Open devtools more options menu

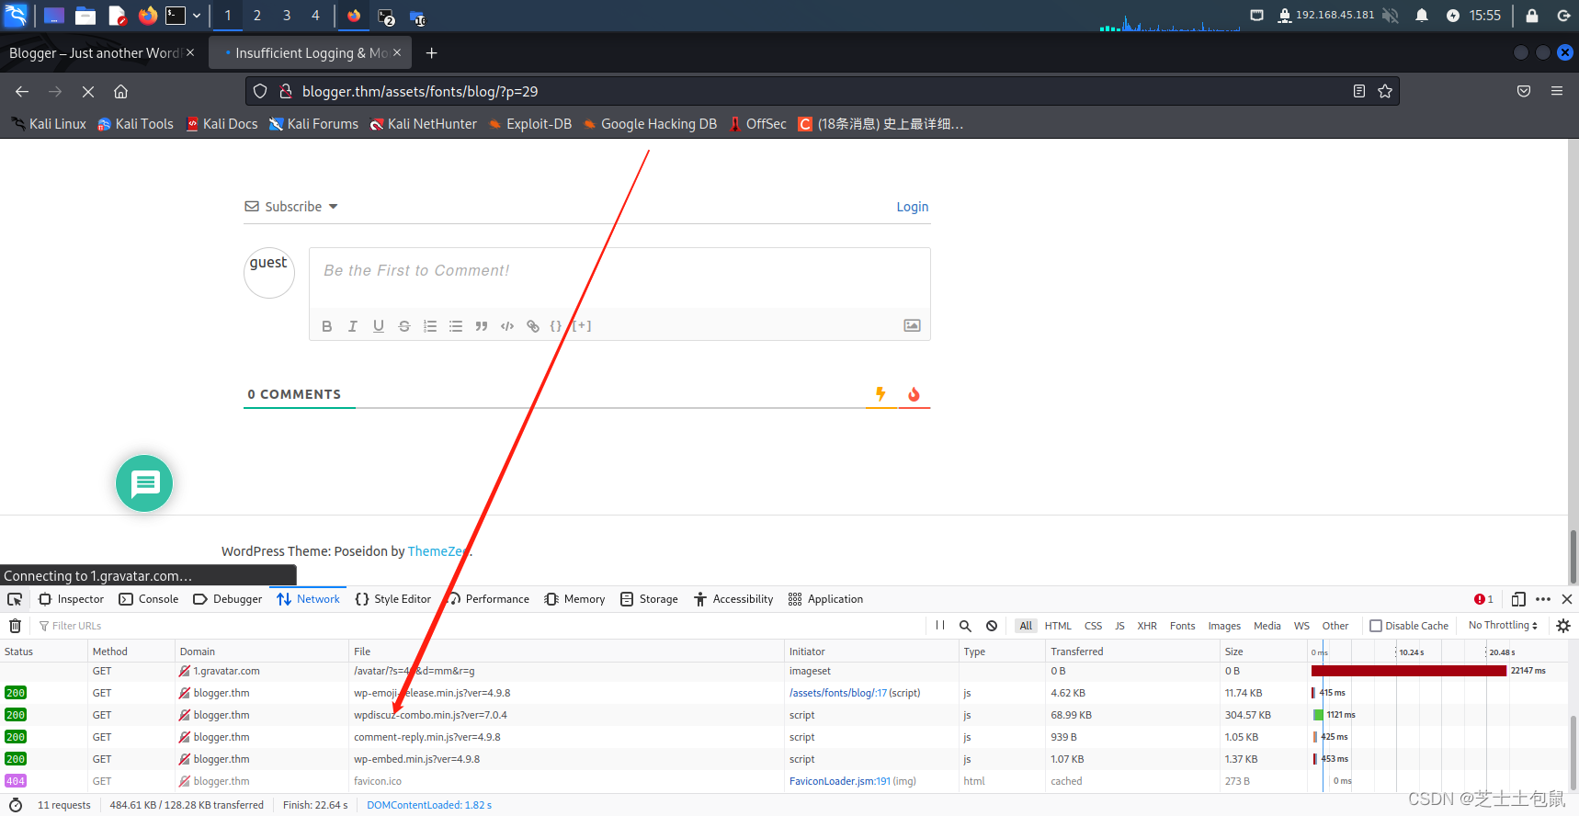[x=1543, y=599]
